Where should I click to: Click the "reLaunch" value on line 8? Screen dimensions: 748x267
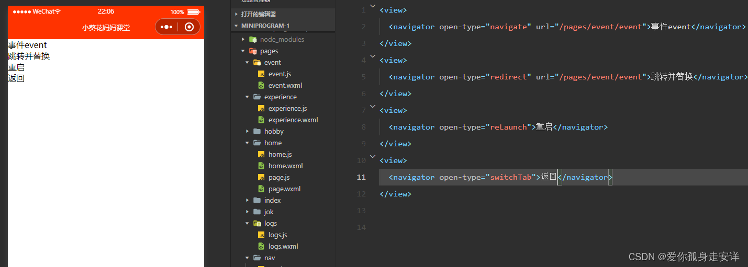coord(509,127)
